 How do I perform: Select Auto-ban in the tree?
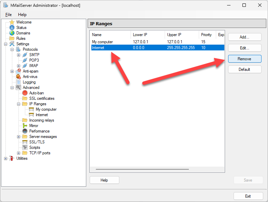tap(36, 93)
